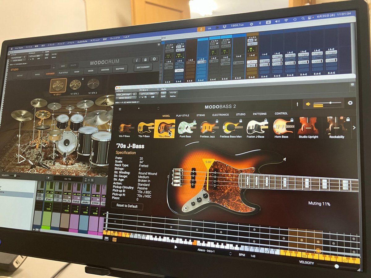Click EDIT ELEMENT in MODO DRUM

click(x=143, y=67)
